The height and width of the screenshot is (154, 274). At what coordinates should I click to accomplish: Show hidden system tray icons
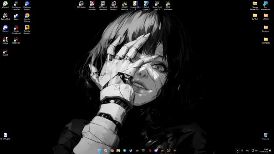(237, 151)
